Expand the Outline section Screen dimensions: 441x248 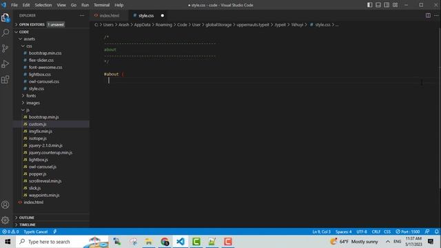tap(52, 218)
